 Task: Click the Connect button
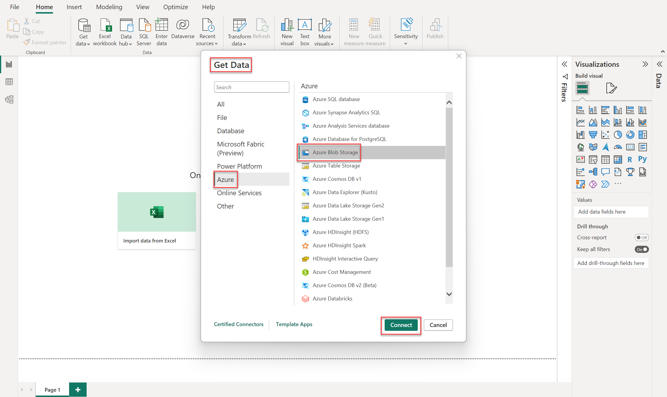click(x=401, y=325)
